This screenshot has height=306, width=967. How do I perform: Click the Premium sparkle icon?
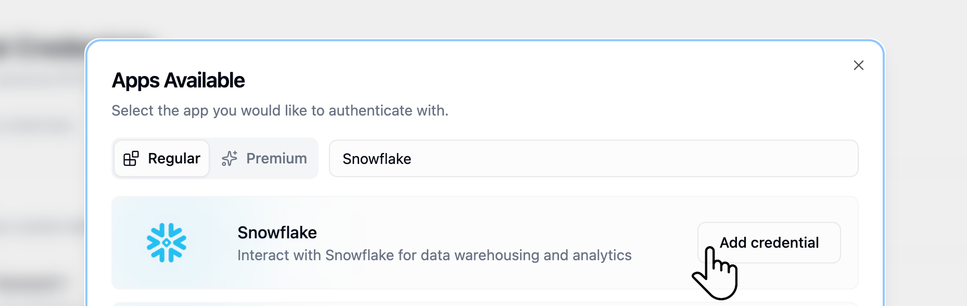coord(230,158)
